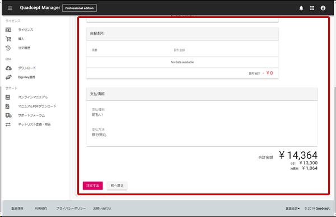Screen dimensions: 336x217
Task: Expand the 言語設定 language dropdown
Action: tap(292, 209)
